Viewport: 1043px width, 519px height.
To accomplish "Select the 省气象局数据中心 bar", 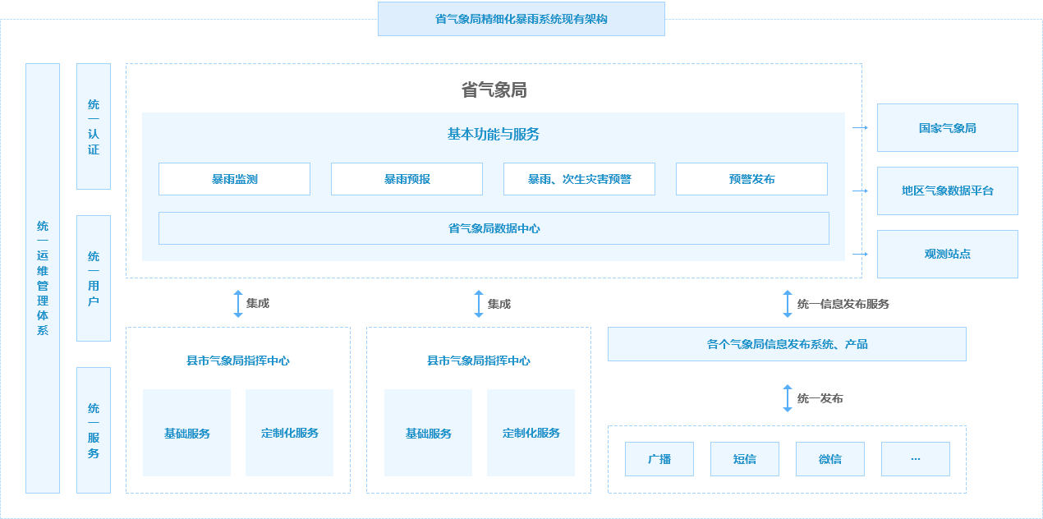I will pyautogui.click(x=494, y=227).
